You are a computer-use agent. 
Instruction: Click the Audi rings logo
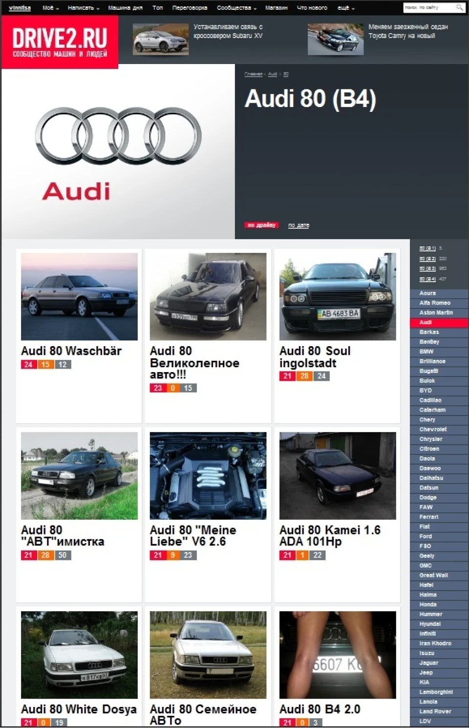pyautogui.click(x=118, y=136)
